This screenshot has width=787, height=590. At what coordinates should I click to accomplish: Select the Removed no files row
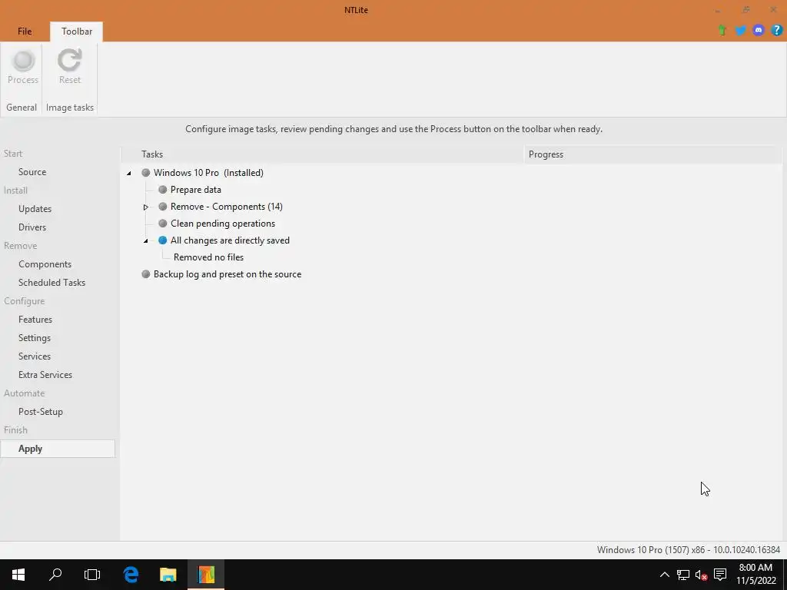(x=208, y=257)
